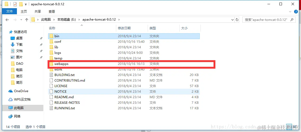Open 网络 in the navigation pane
301x132 pixels.
tap(15, 116)
